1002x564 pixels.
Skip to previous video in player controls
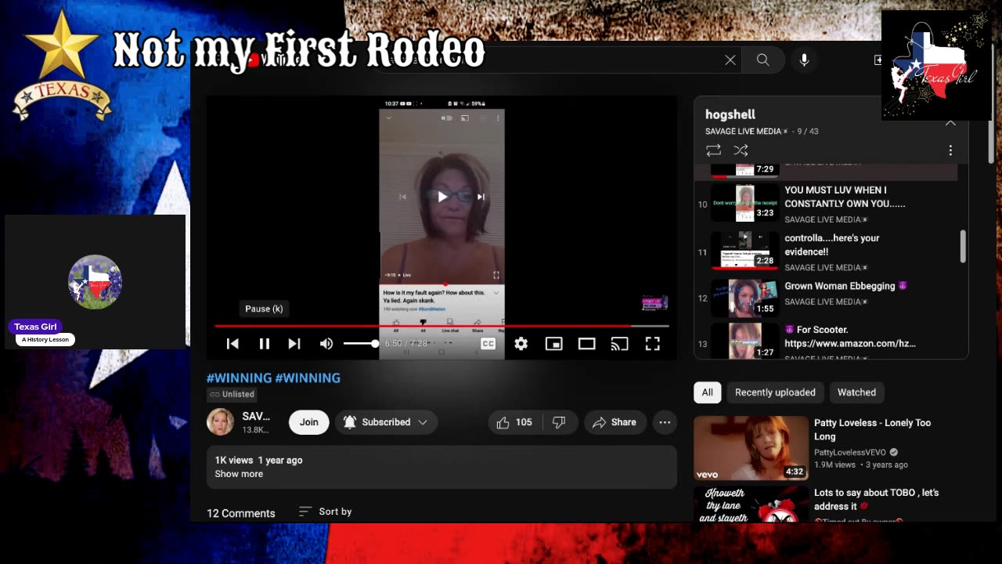(x=232, y=344)
